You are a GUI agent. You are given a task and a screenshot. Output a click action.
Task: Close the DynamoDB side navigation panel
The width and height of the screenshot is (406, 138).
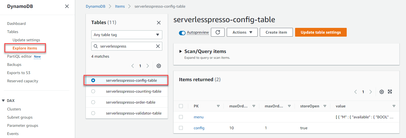click(x=67, y=6)
